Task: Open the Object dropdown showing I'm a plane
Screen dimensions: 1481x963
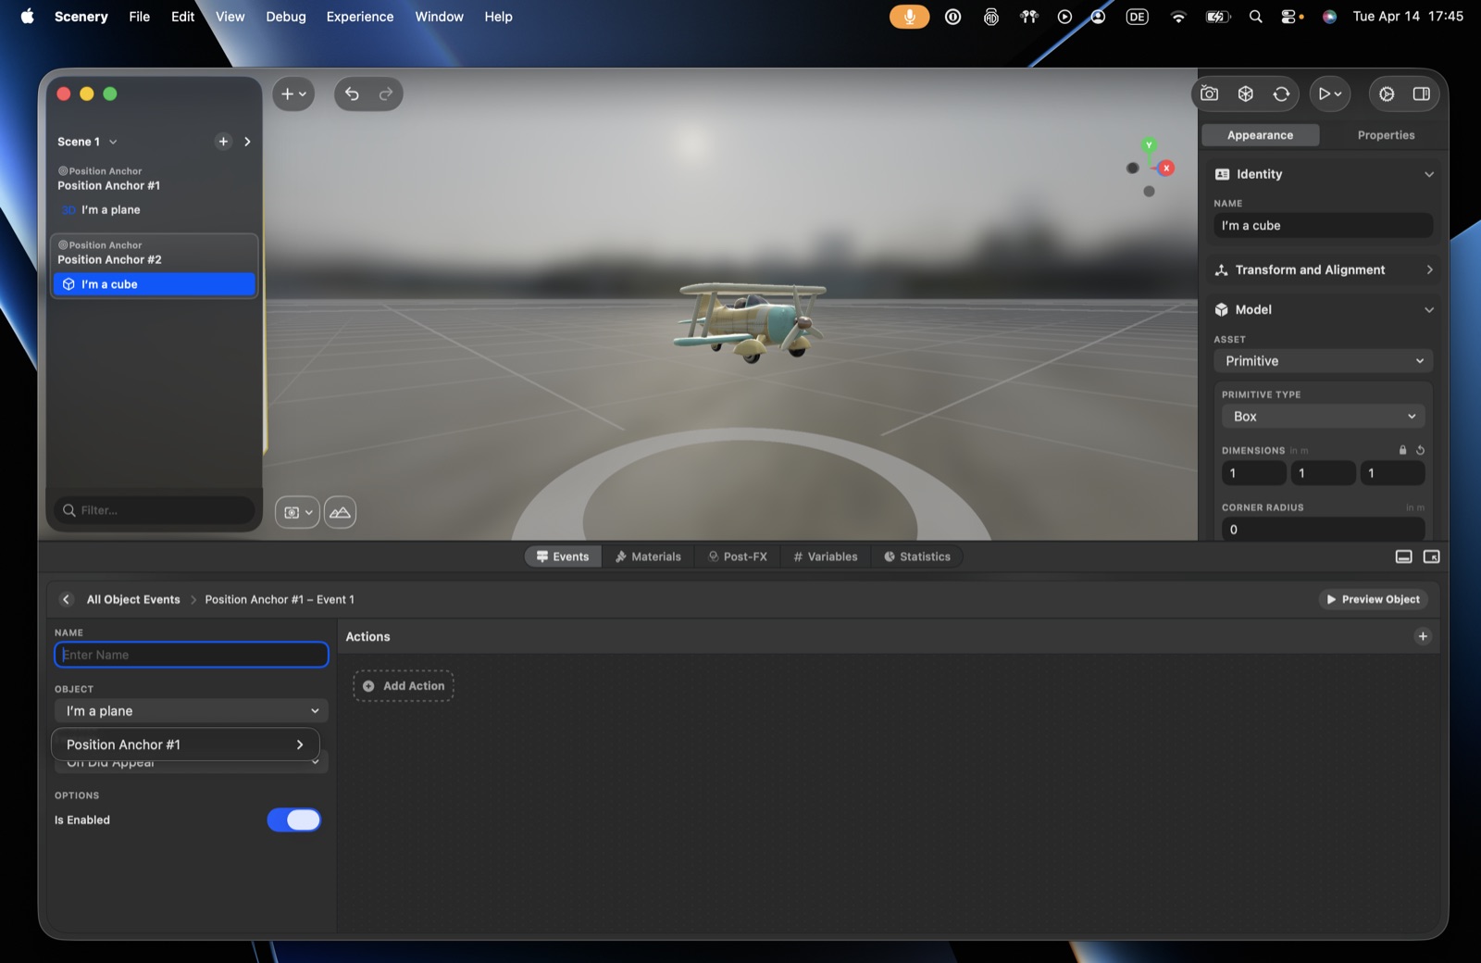Action: click(192, 711)
